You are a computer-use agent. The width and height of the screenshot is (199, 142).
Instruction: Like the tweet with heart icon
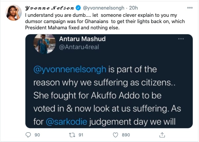point(116,135)
